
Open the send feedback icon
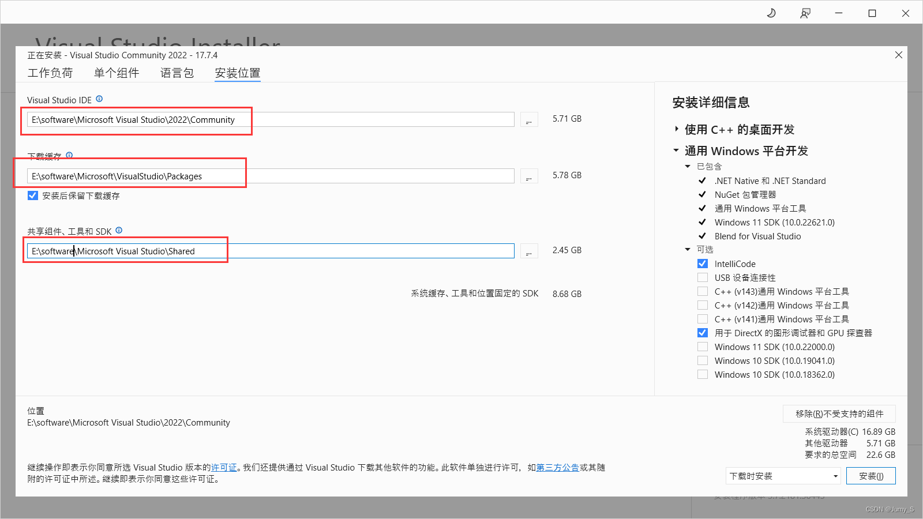click(x=805, y=13)
